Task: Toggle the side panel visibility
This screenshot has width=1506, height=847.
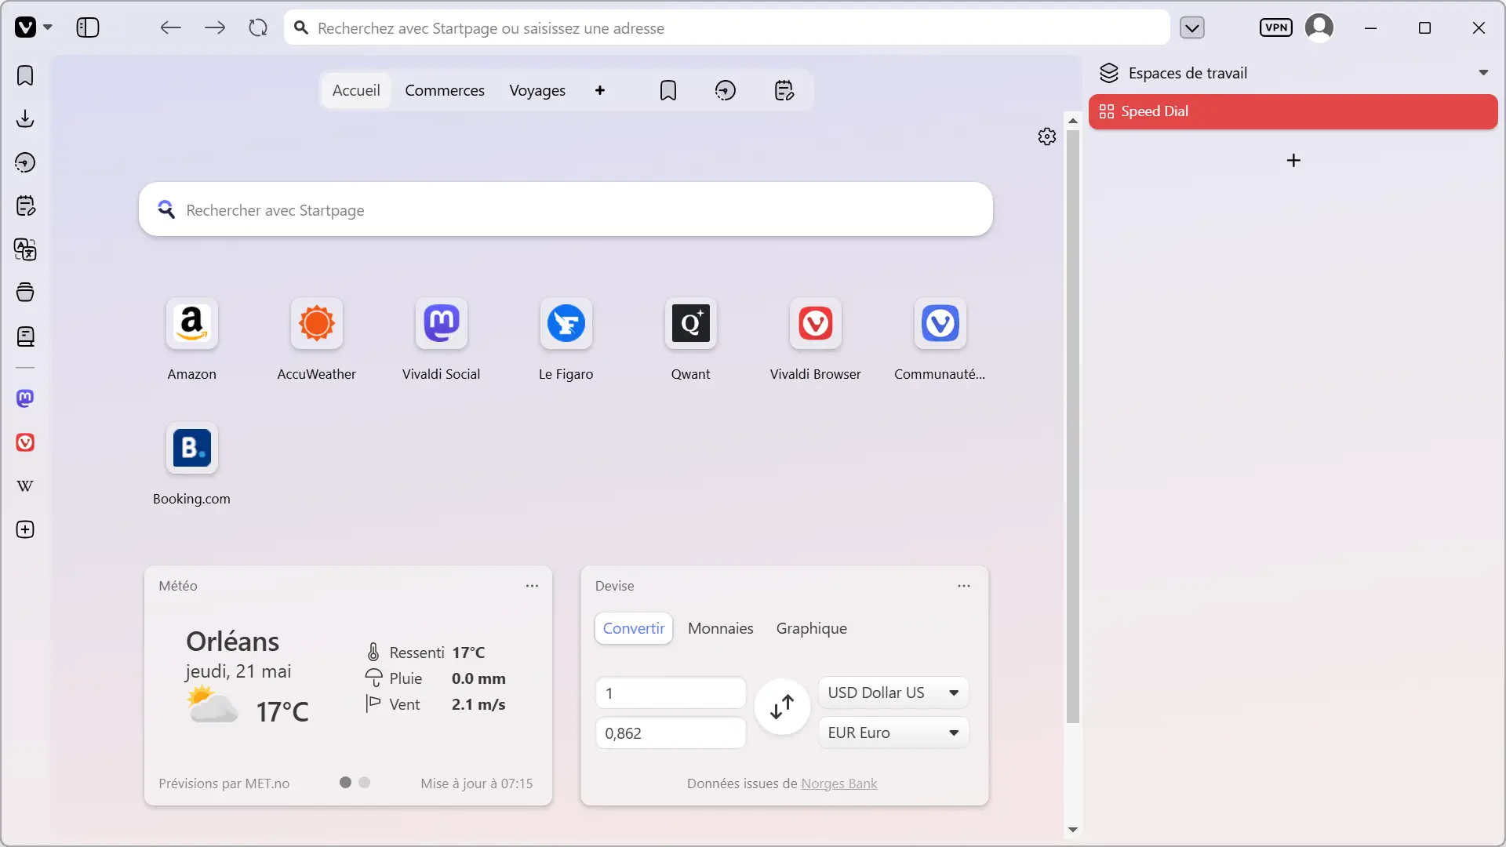Action: [88, 27]
